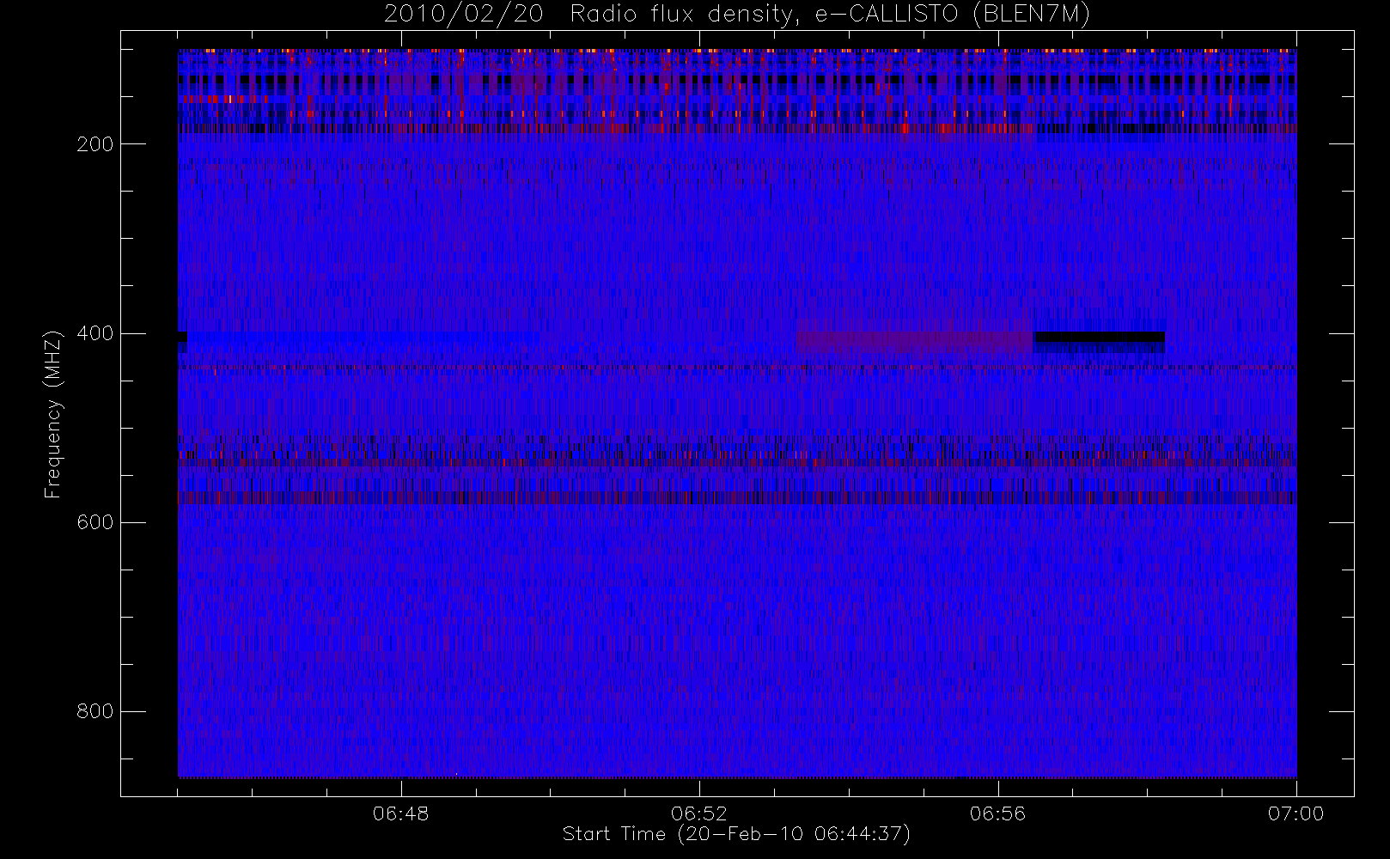Click the reddish band near 400 MHz
Screen dimensions: 1390x859
[915, 342]
